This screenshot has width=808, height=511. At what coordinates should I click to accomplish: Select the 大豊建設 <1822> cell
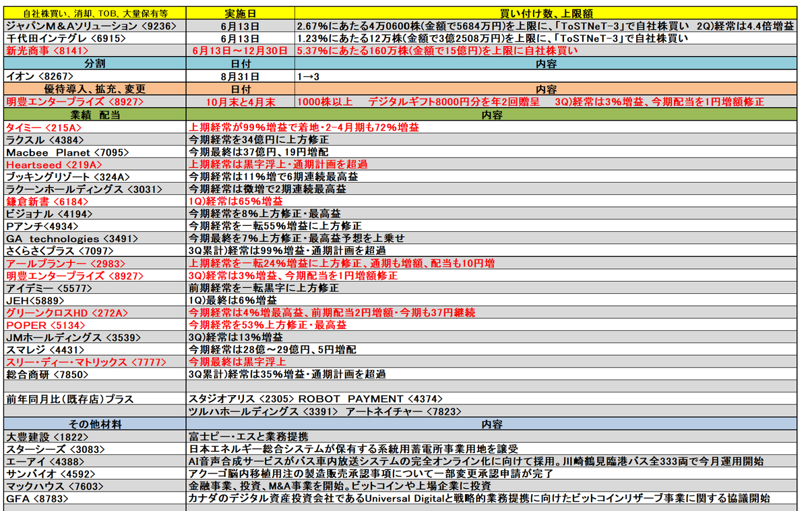pos(95,437)
